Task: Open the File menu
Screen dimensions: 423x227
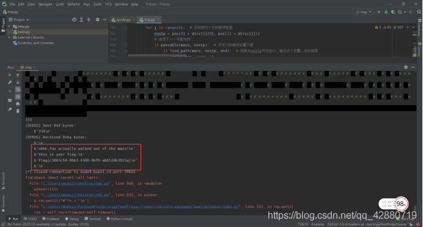Action: [12, 4]
